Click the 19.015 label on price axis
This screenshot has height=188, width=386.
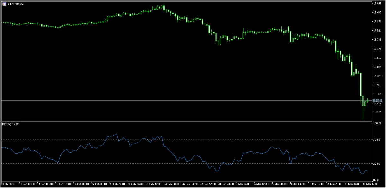pyautogui.click(x=377, y=3)
